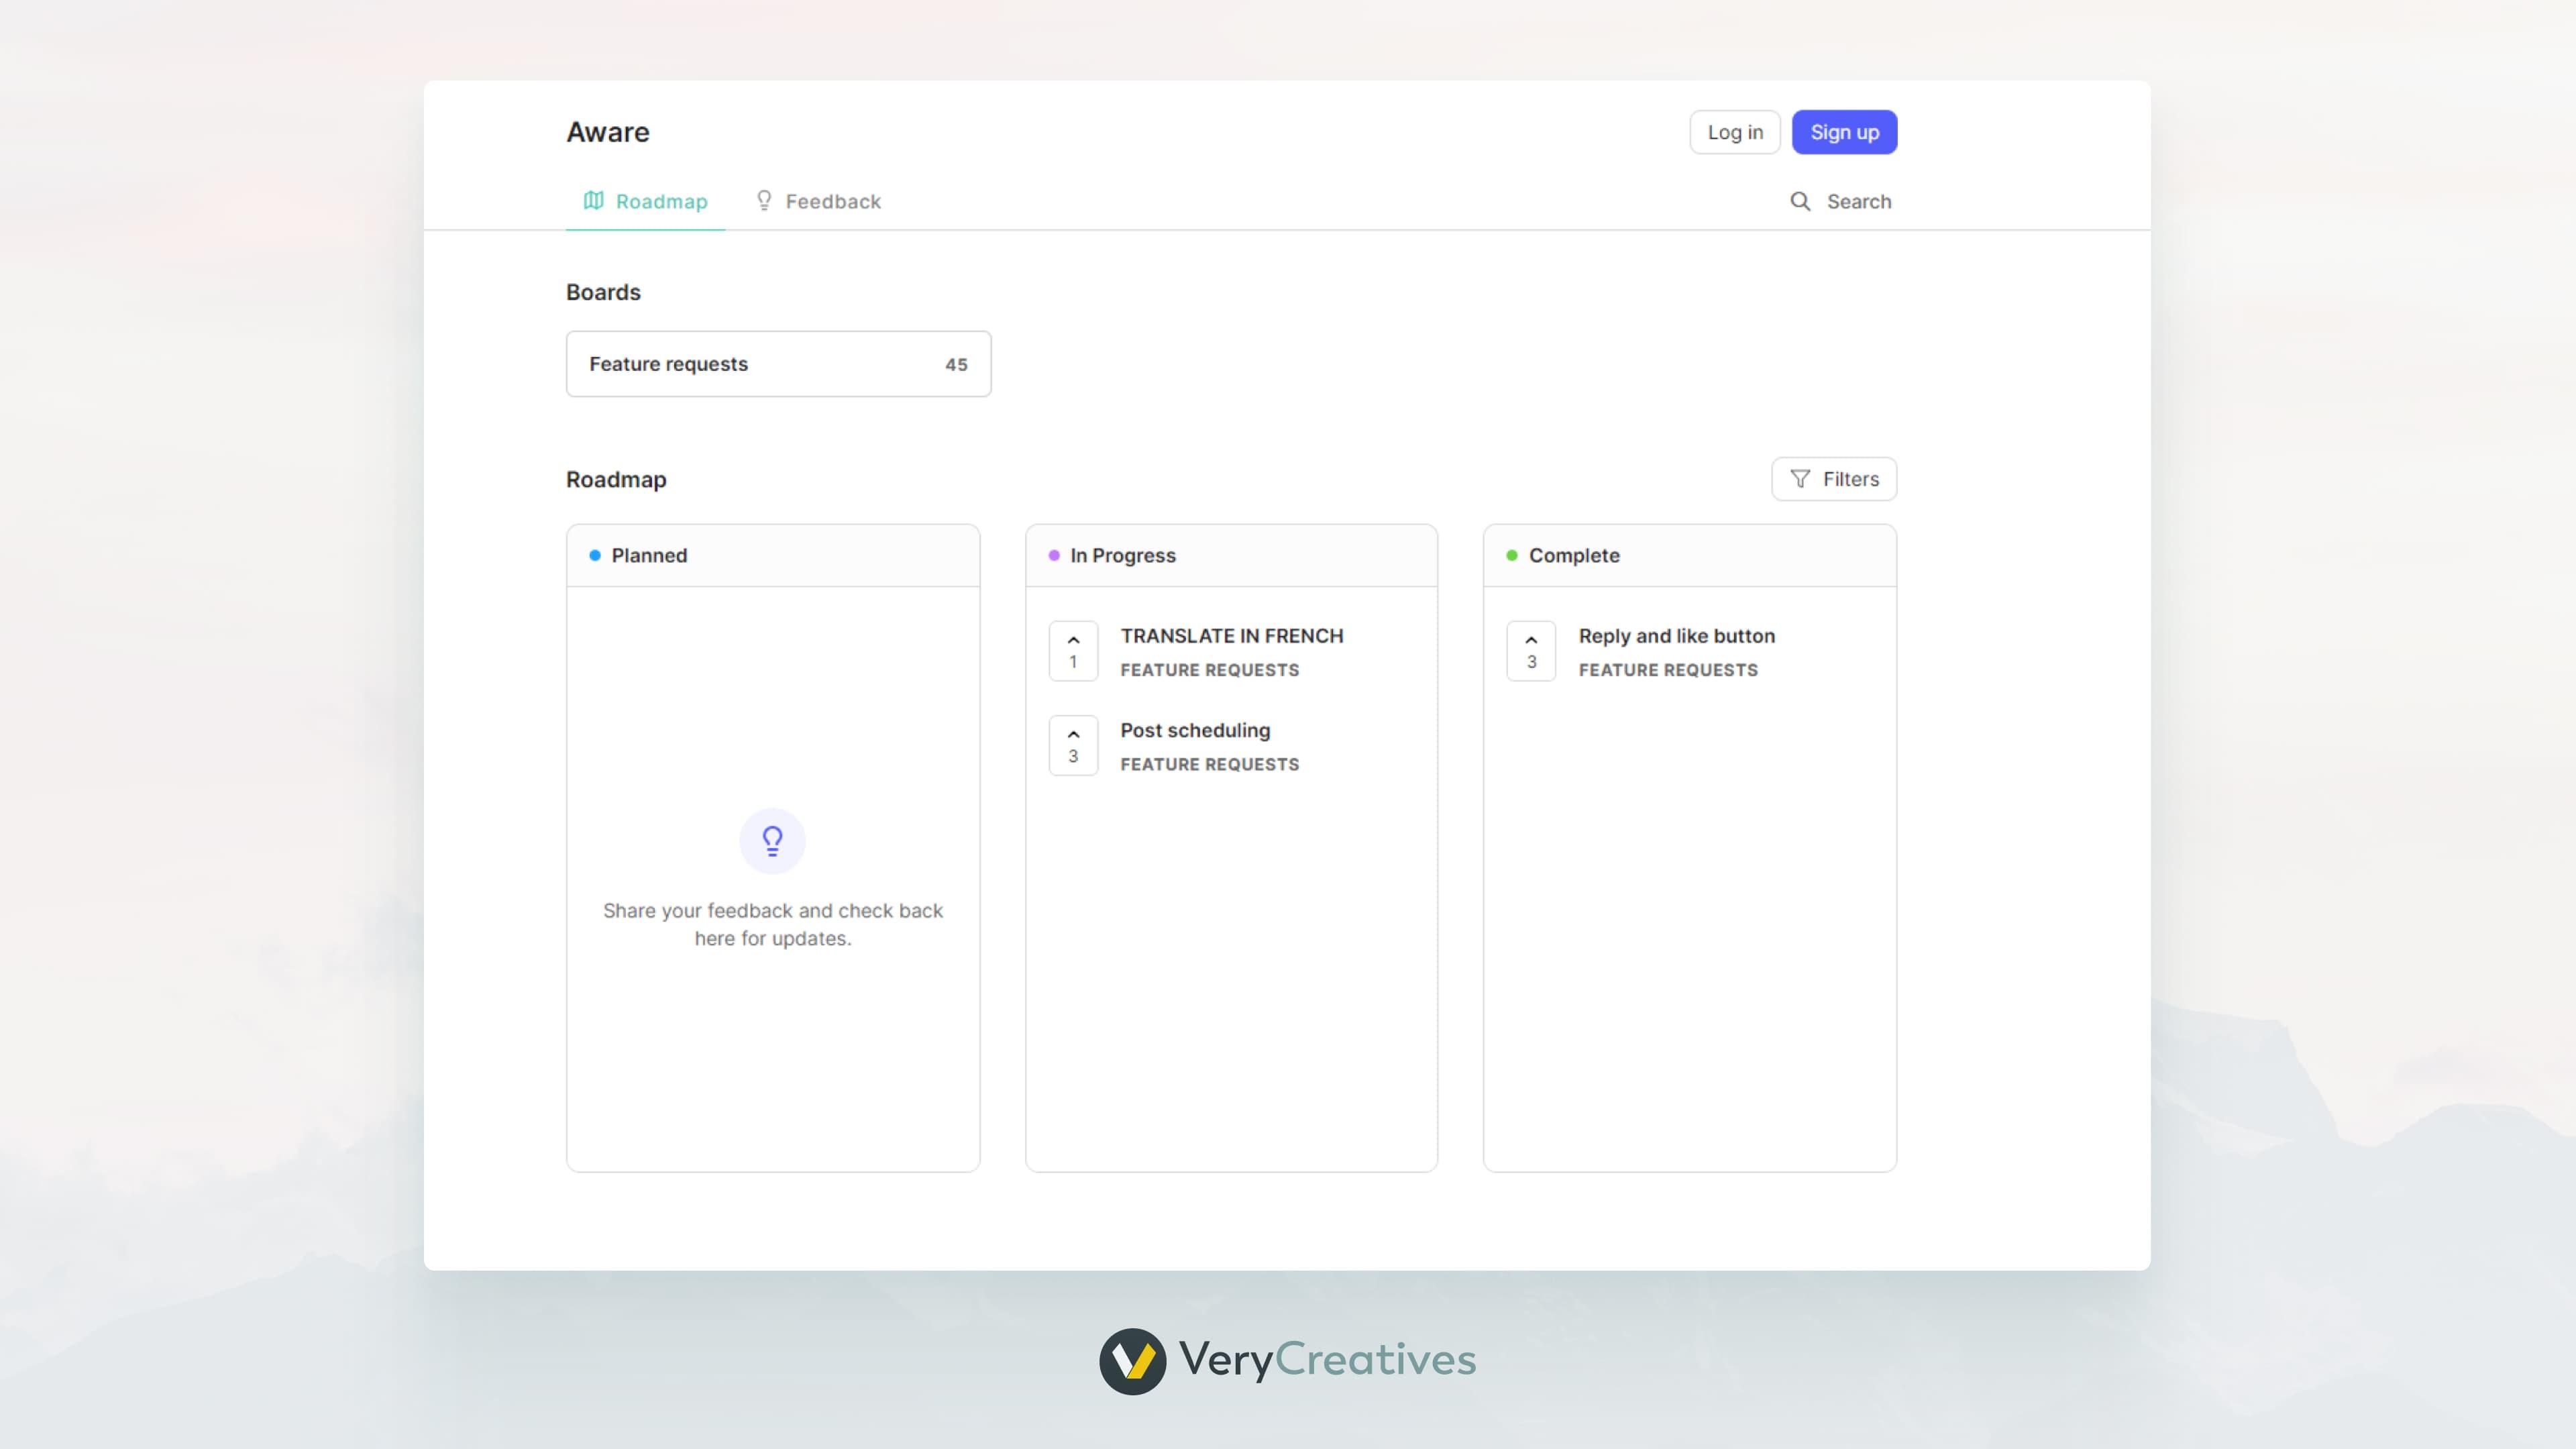Click the VeryCreatives logo below the app

point(1288,1360)
